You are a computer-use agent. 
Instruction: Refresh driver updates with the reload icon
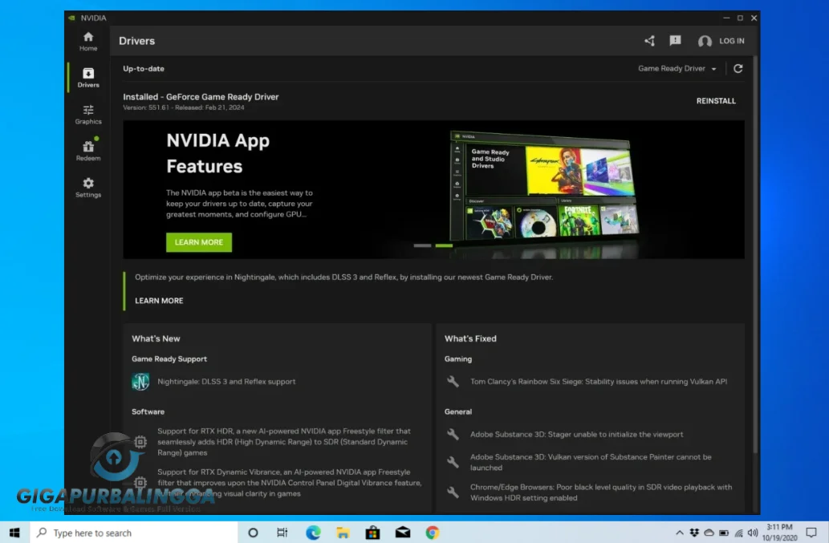pos(738,68)
